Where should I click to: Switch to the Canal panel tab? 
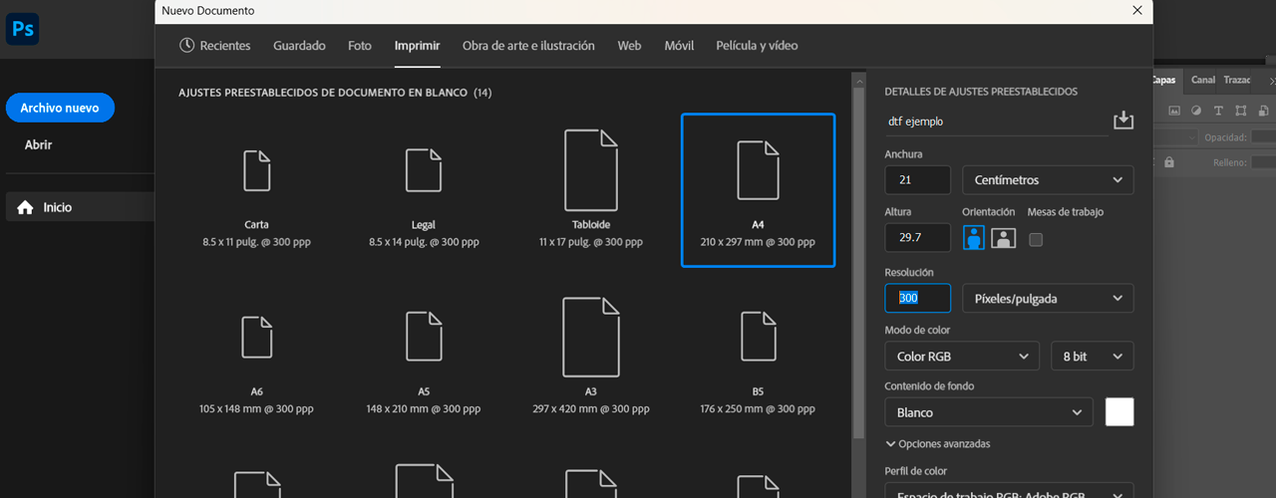point(1203,80)
